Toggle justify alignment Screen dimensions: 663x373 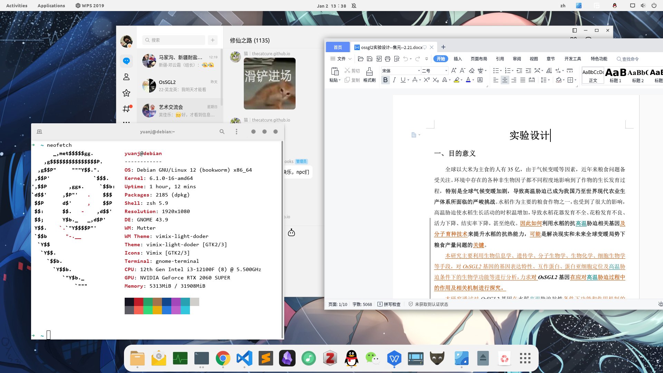click(523, 80)
